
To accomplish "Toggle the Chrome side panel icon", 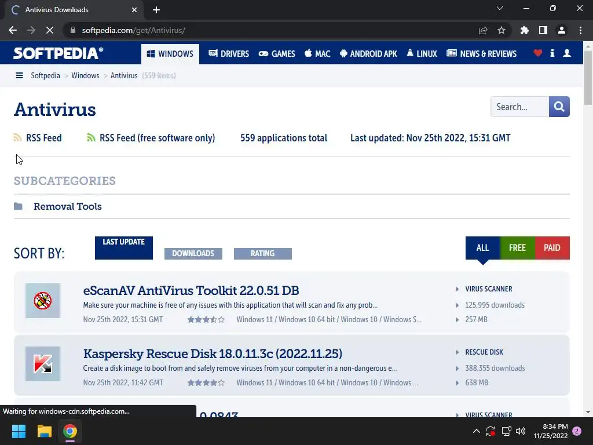I will pos(543,30).
